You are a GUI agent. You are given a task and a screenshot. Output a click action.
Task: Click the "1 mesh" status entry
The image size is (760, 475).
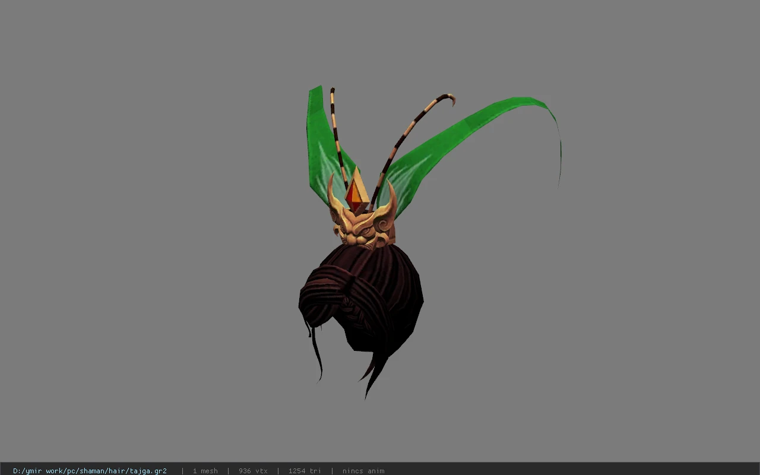(x=205, y=471)
